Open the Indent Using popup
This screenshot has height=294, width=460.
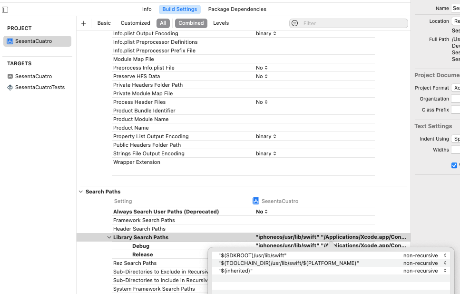pos(456,139)
